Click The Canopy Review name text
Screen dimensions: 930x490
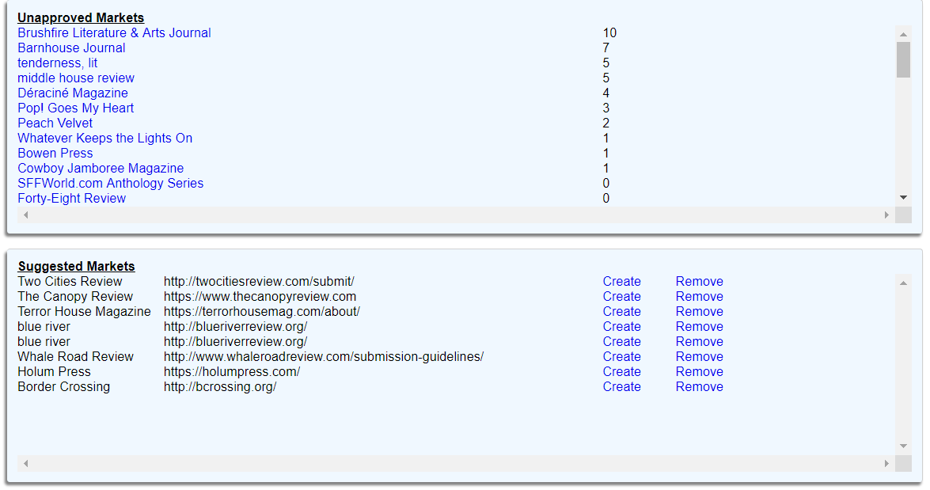tap(75, 297)
